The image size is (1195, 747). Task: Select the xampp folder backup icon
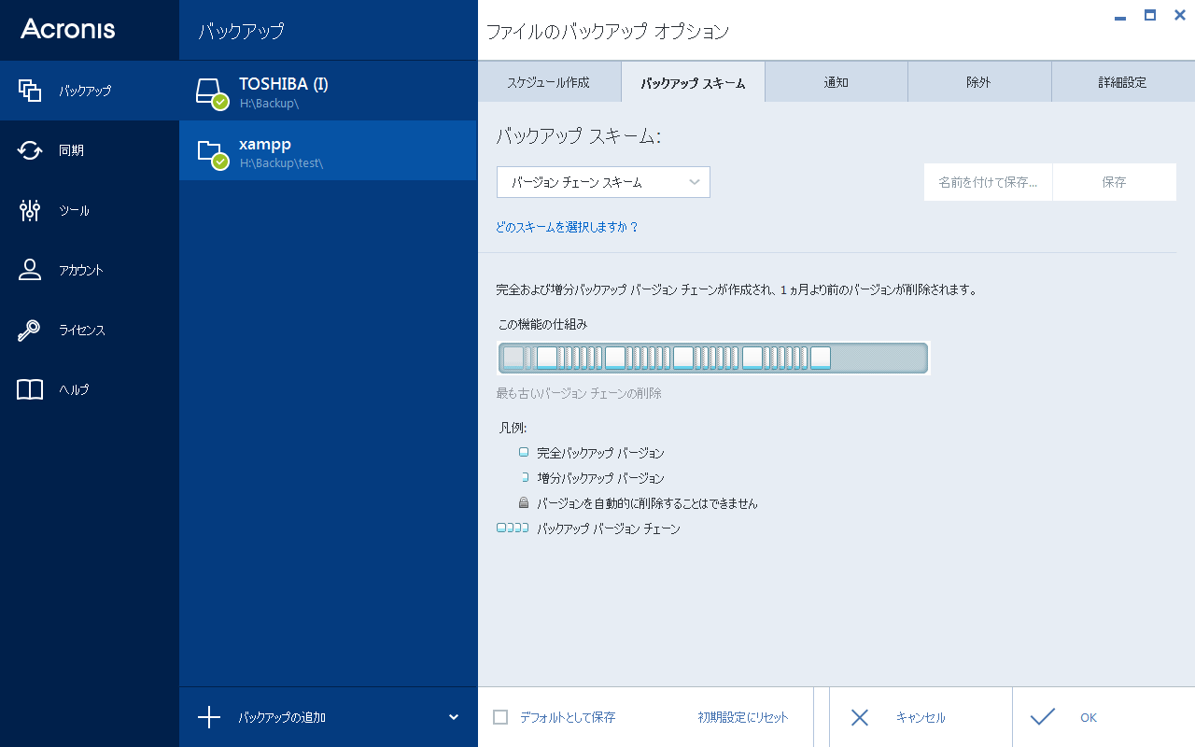point(212,153)
